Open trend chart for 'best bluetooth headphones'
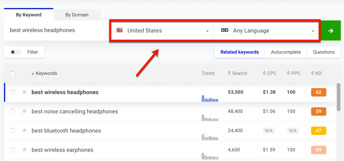Screen dimensions: 344x161 click(x=210, y=137)
